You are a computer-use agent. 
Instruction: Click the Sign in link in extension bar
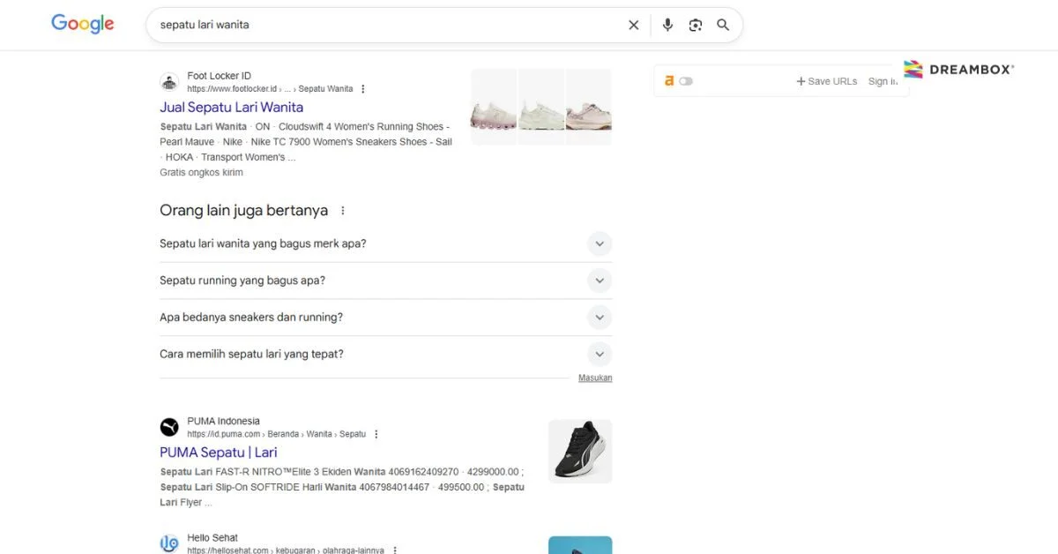[883, 81]
